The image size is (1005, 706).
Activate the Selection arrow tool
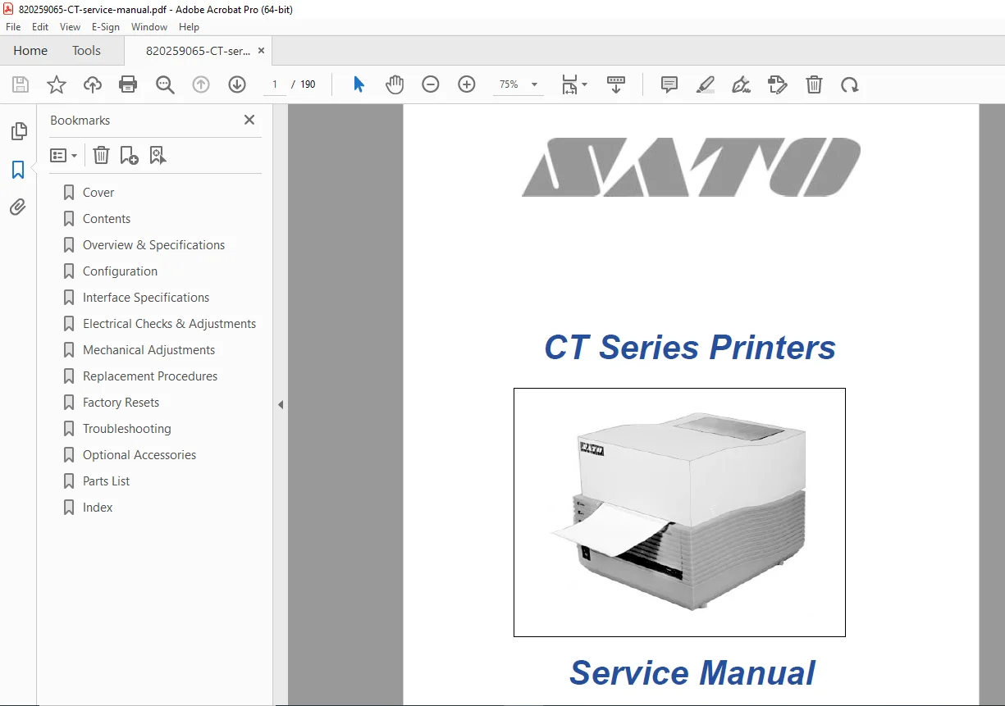tap(359, 84)
